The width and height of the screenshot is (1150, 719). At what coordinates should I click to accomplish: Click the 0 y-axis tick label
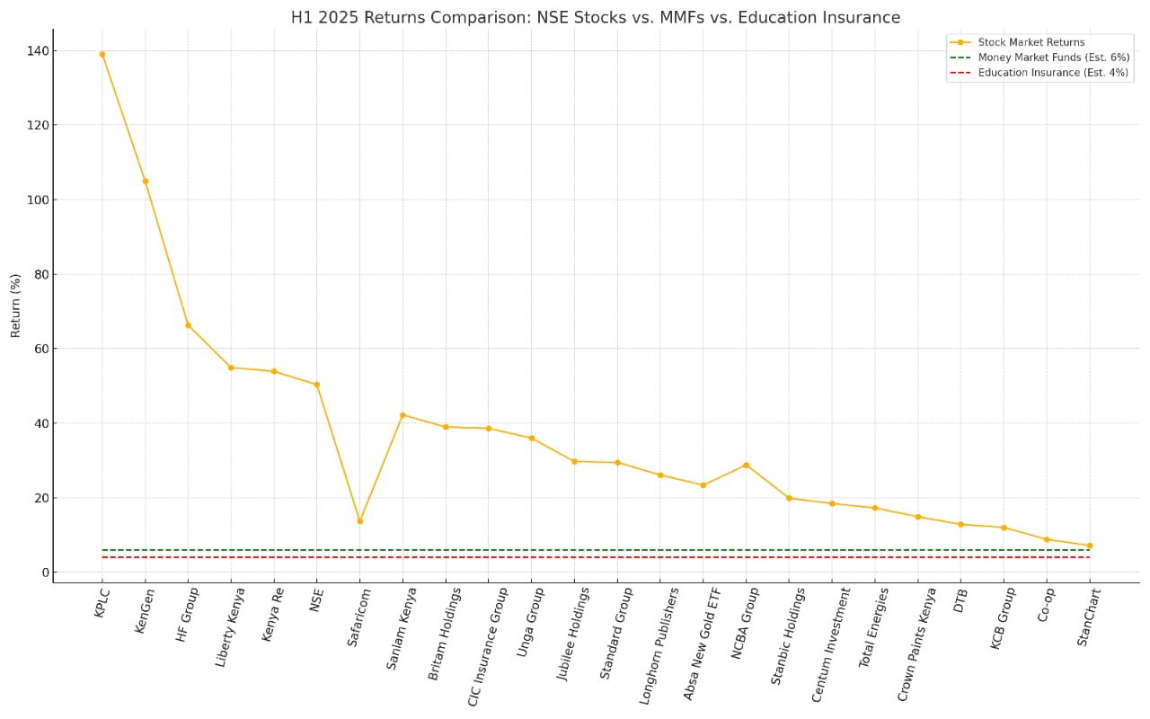[44, 573]
